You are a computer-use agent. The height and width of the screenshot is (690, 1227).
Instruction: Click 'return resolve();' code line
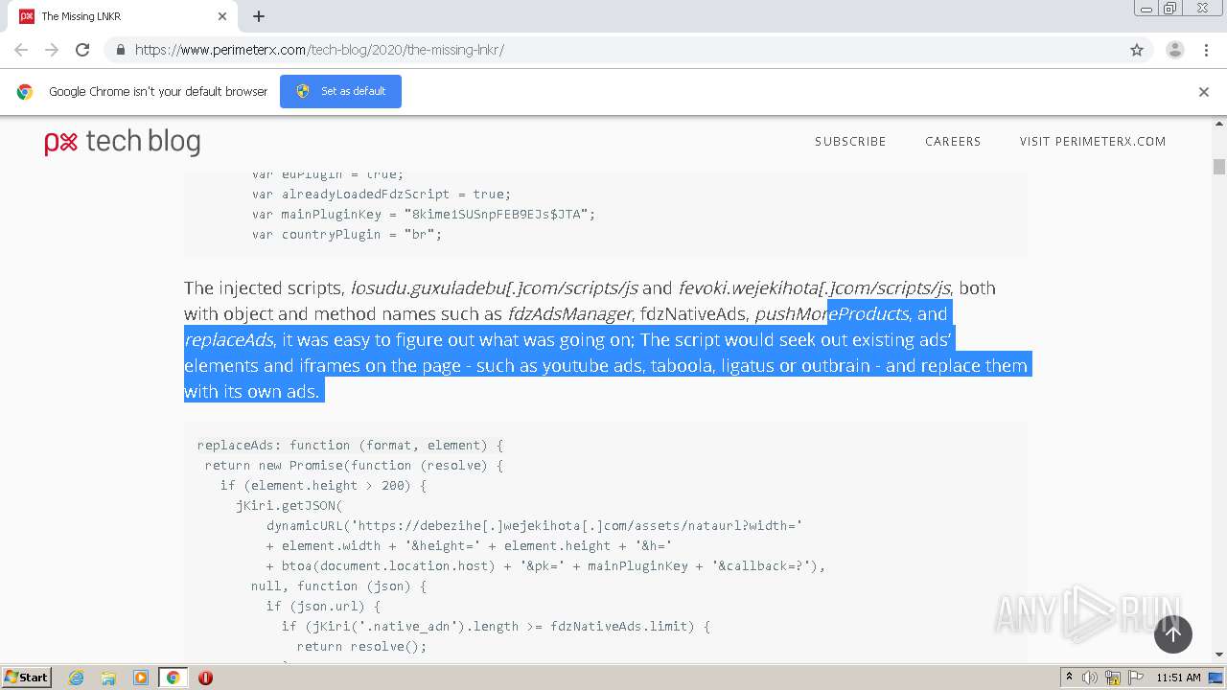coord(361,646)
